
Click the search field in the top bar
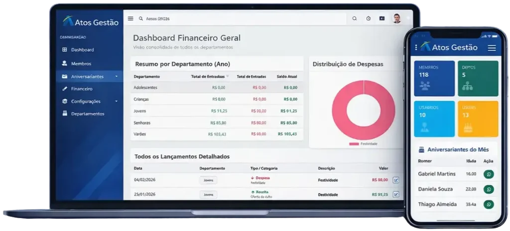239,18
